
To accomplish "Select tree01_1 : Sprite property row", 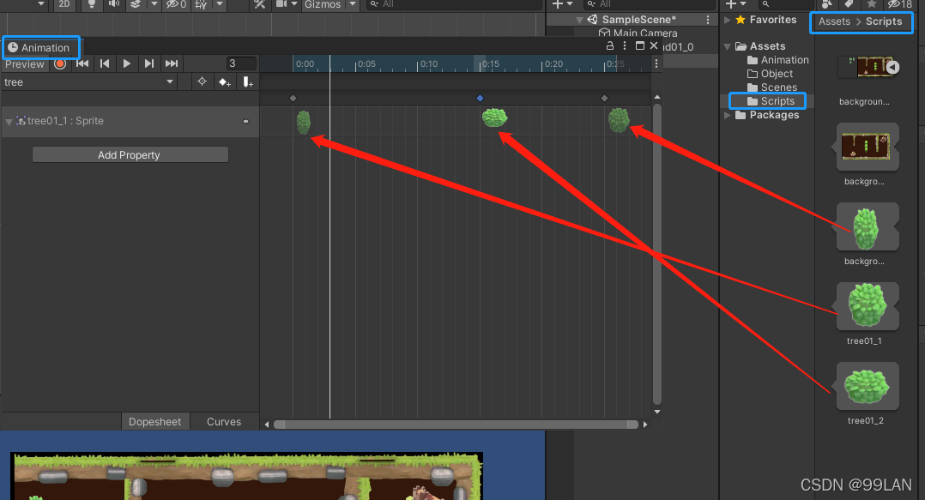I will (x=130, y=121).
